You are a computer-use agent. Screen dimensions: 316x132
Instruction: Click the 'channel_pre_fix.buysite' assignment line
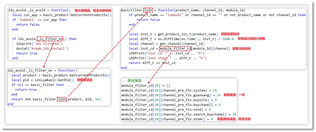(169, 100)
